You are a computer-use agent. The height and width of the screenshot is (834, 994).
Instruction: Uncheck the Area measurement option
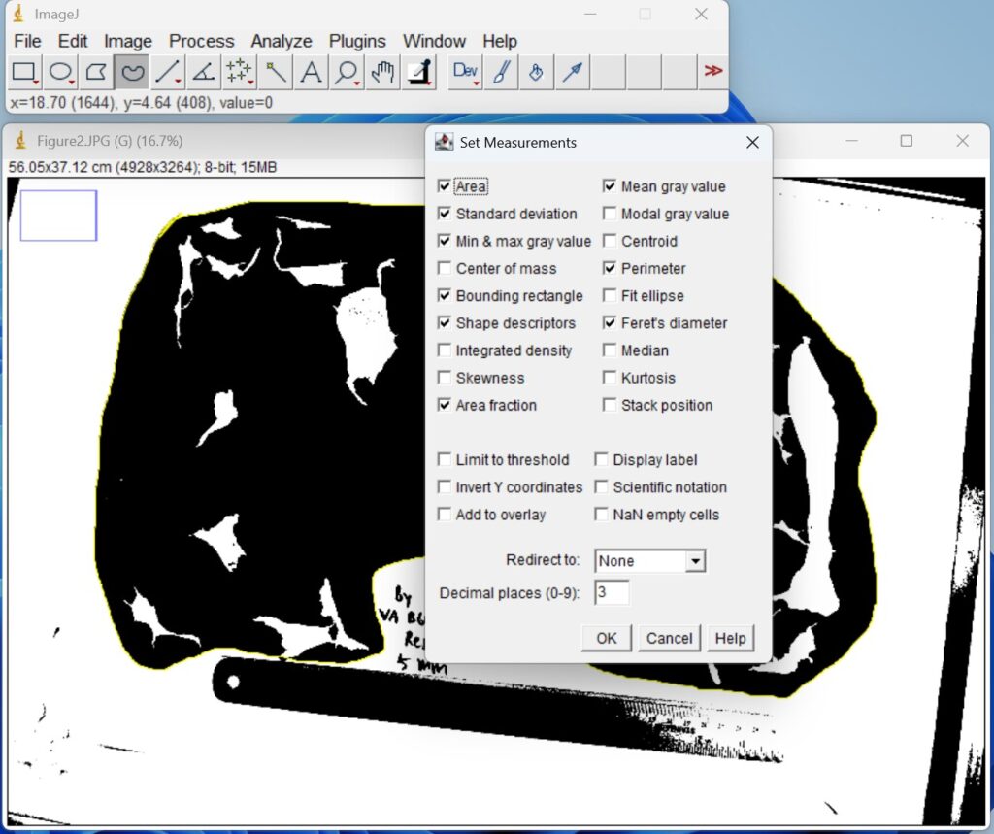pyautogui.click(x=445, y=185)
